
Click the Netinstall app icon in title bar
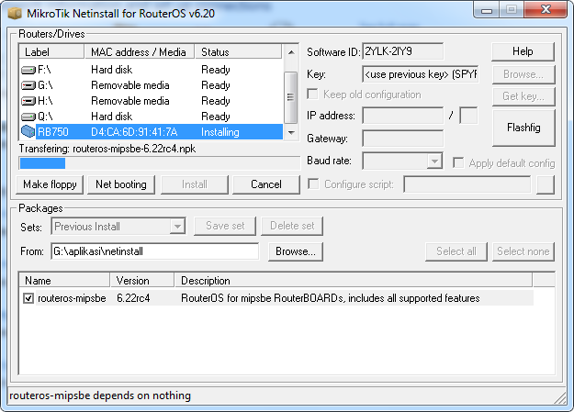[15, 14]
